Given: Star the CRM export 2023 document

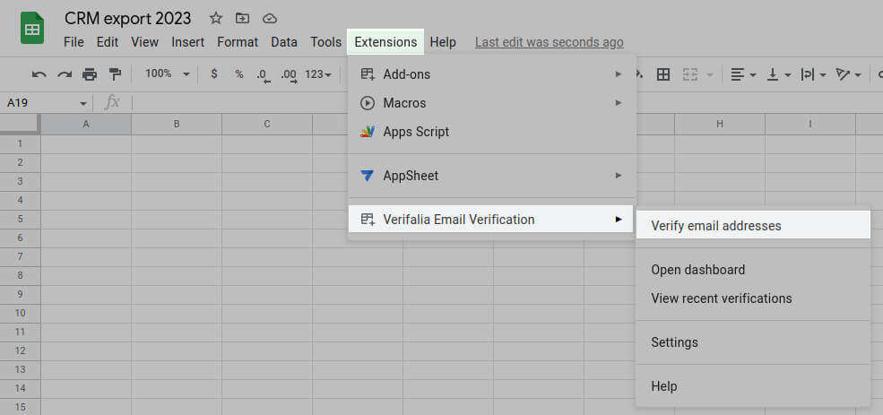Looking at the screenshot, I should click(x=216, y=19).
